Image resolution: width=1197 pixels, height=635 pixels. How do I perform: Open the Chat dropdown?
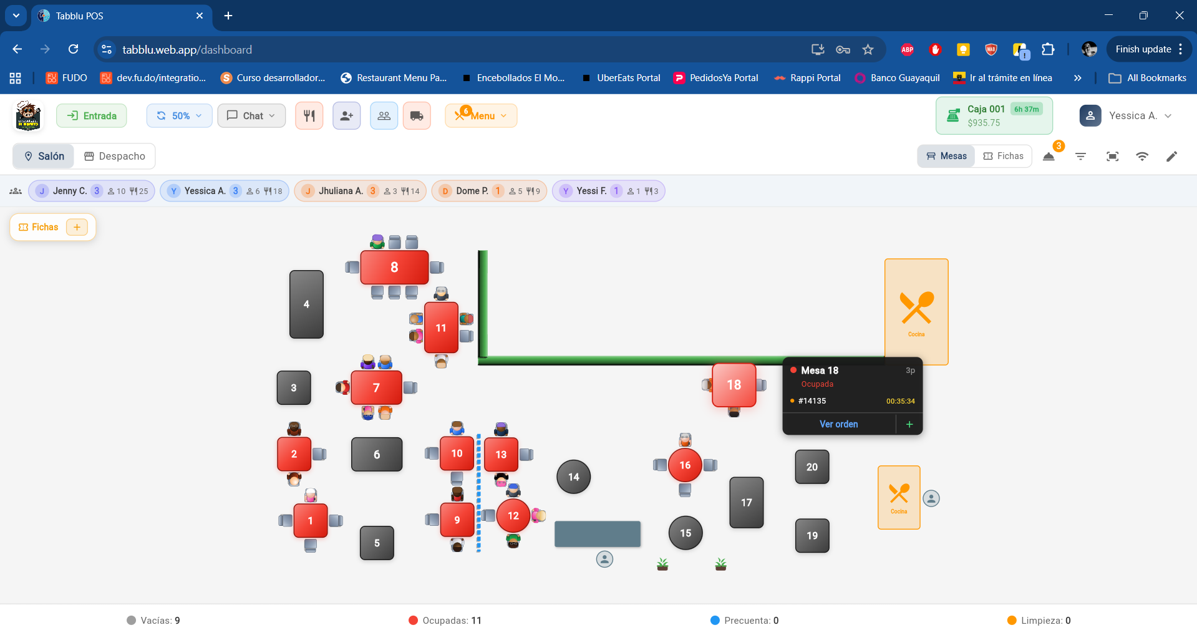point(251,116)
